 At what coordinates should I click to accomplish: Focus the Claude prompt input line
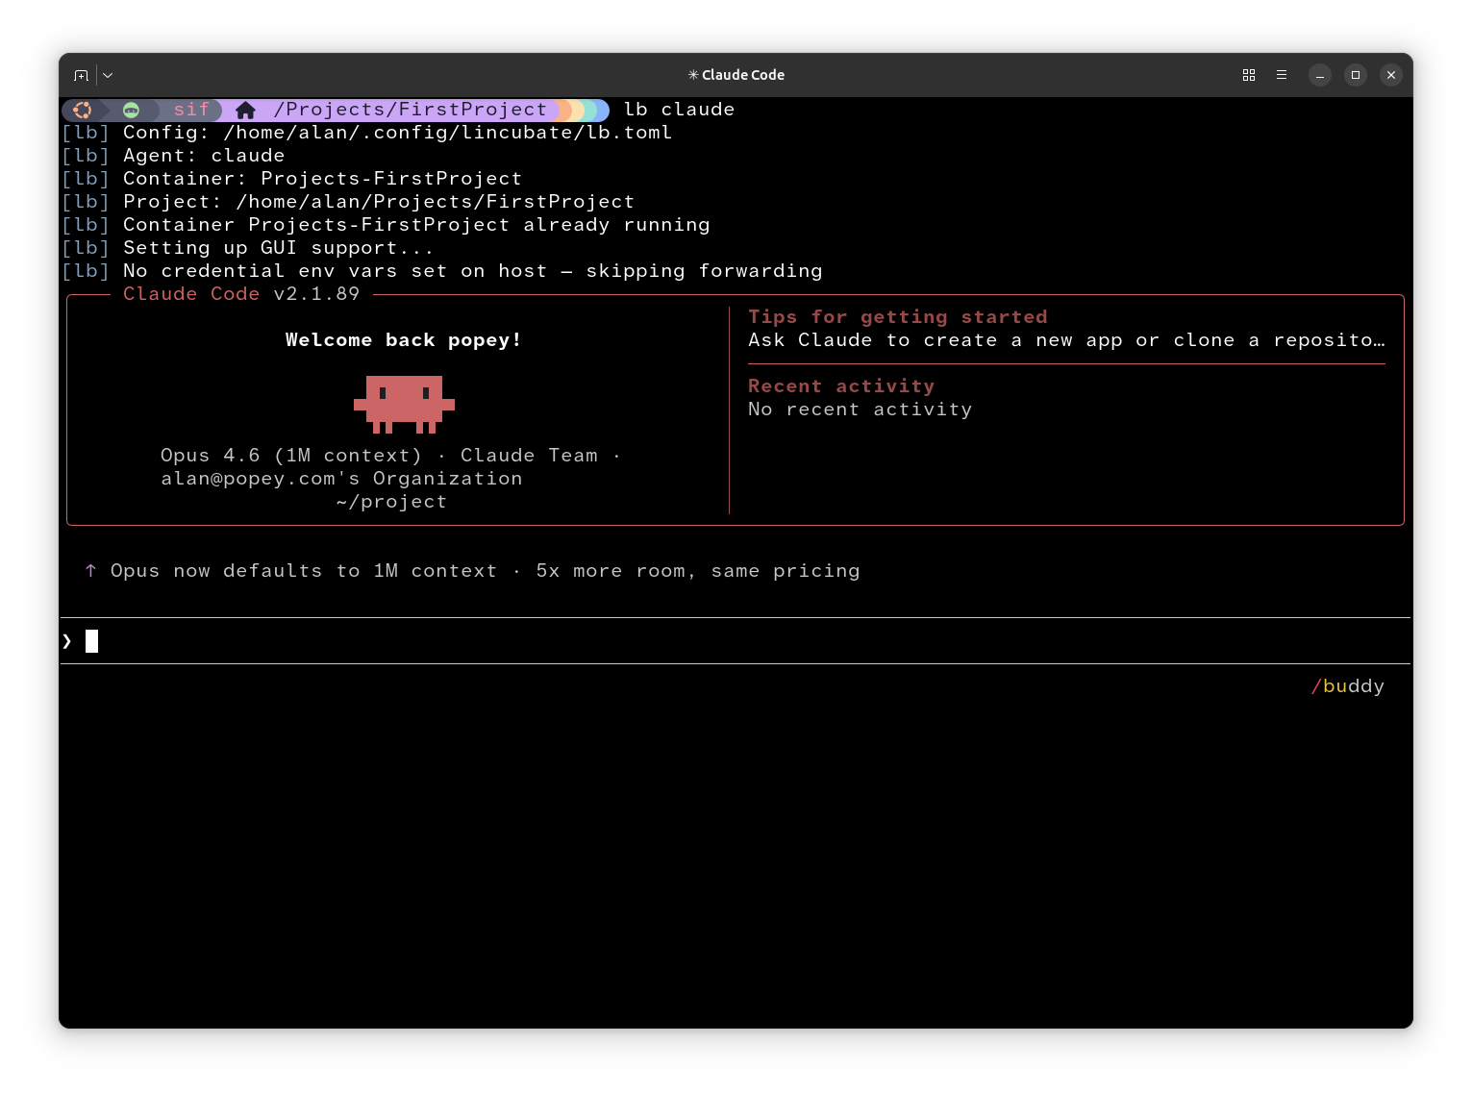point(736,641)
